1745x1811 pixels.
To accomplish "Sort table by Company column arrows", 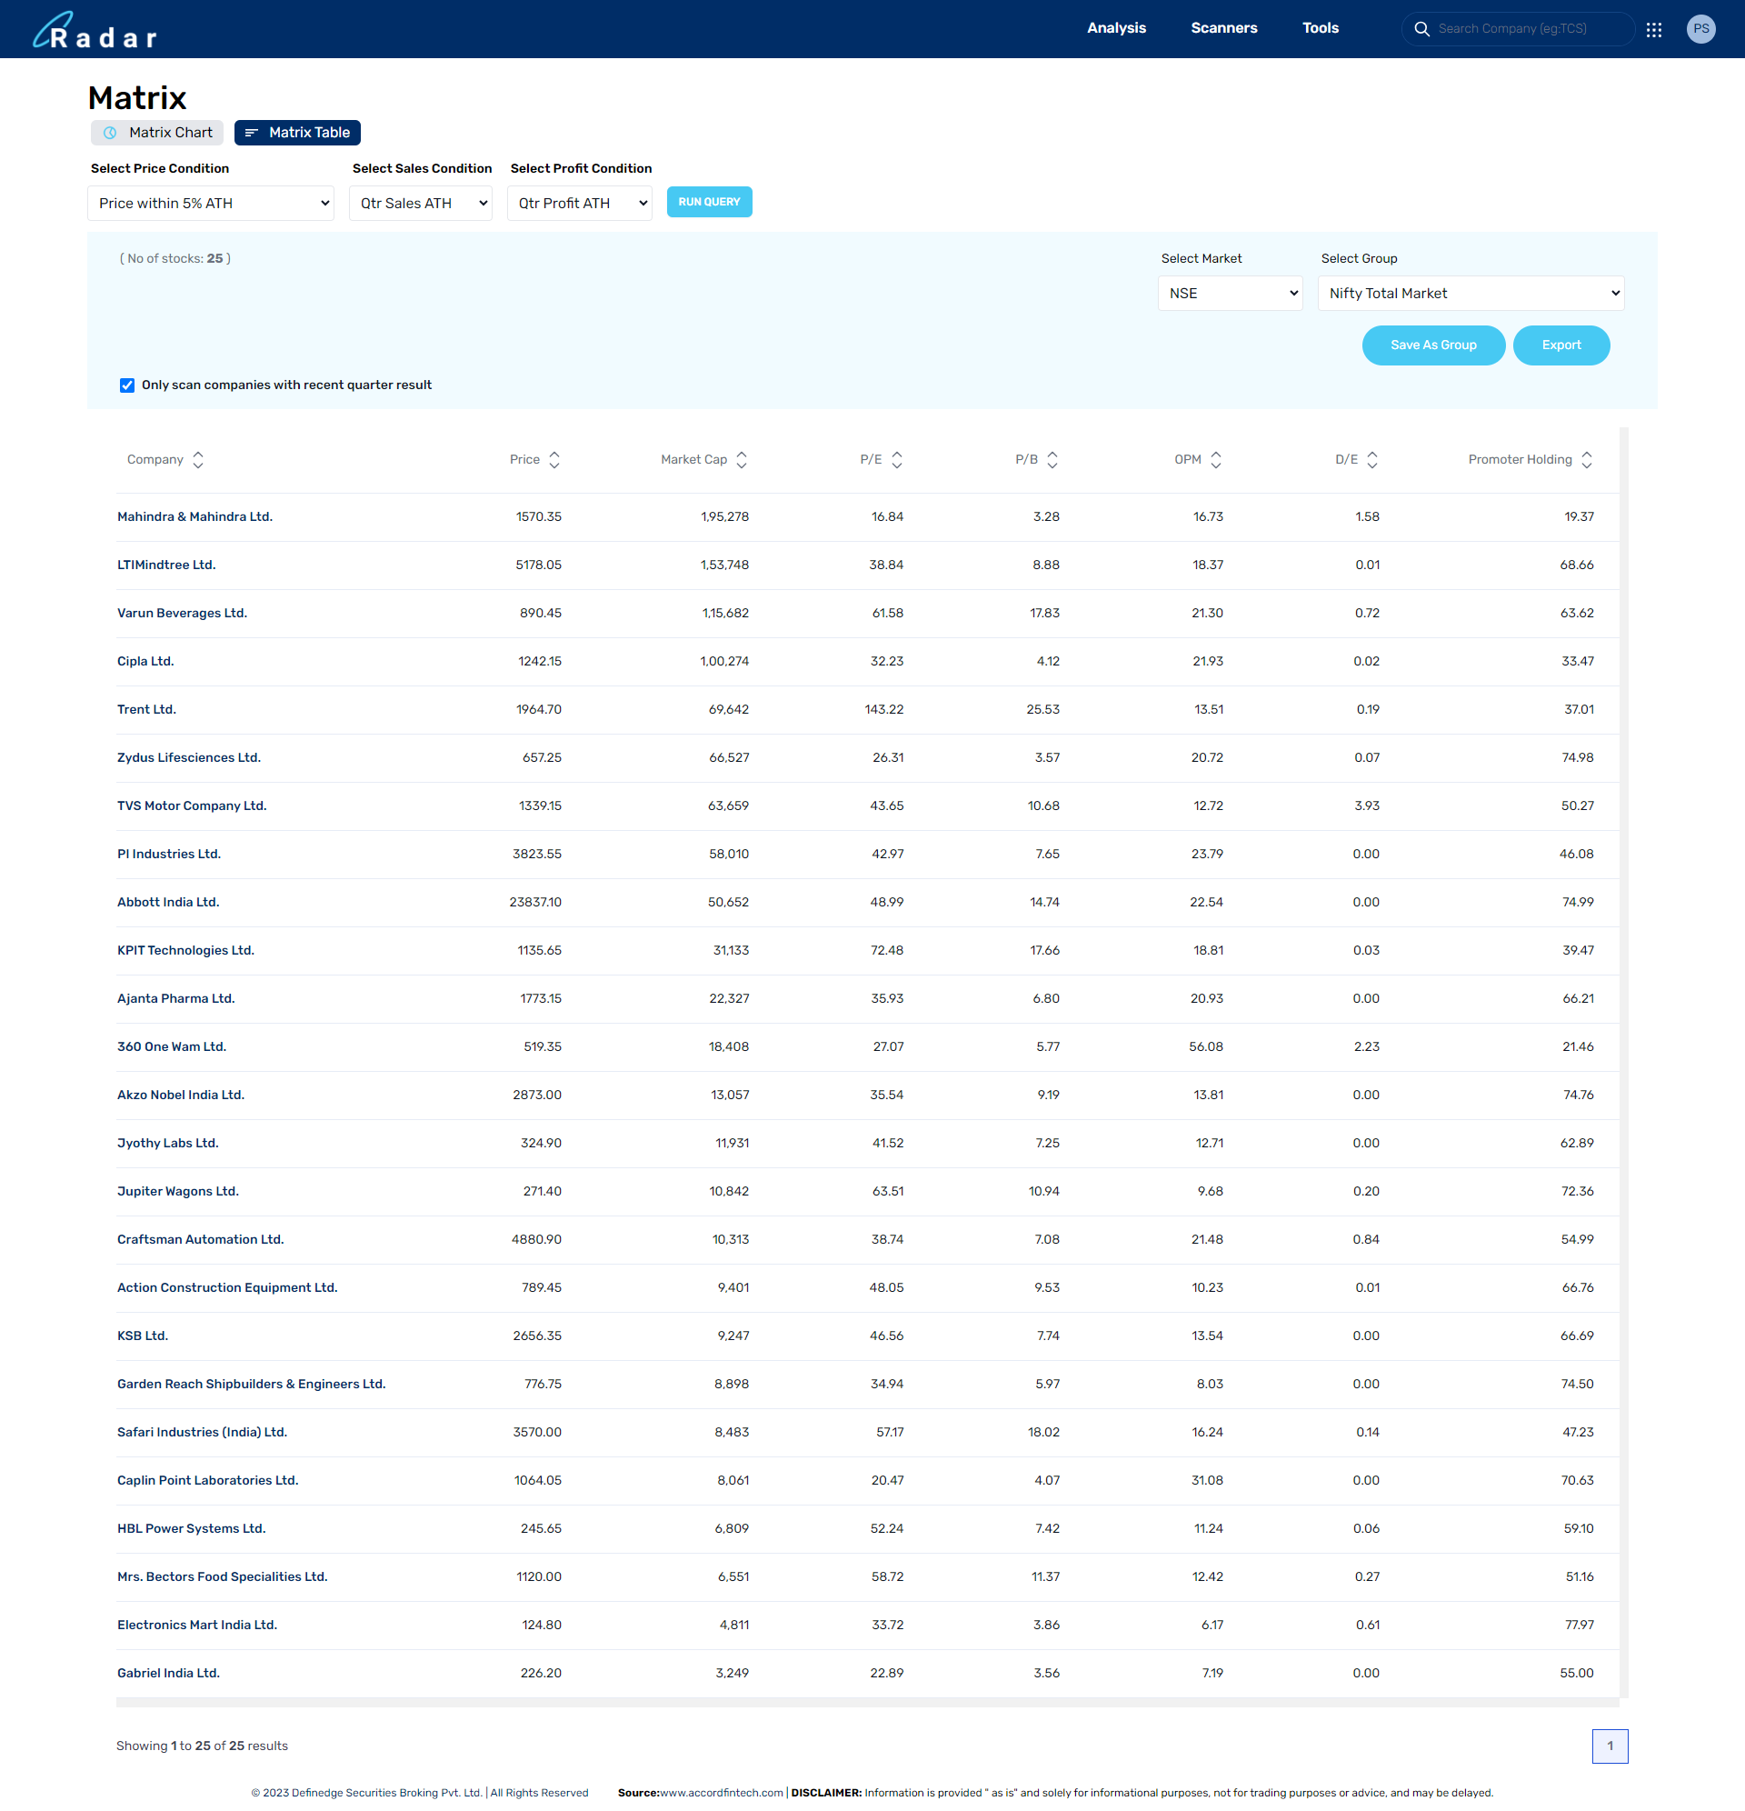I will tap(198, 459).
